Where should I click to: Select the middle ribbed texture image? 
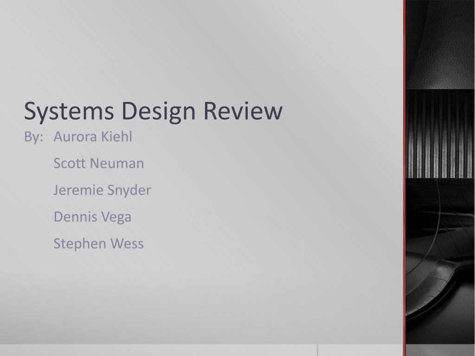[x=440, y=134]
